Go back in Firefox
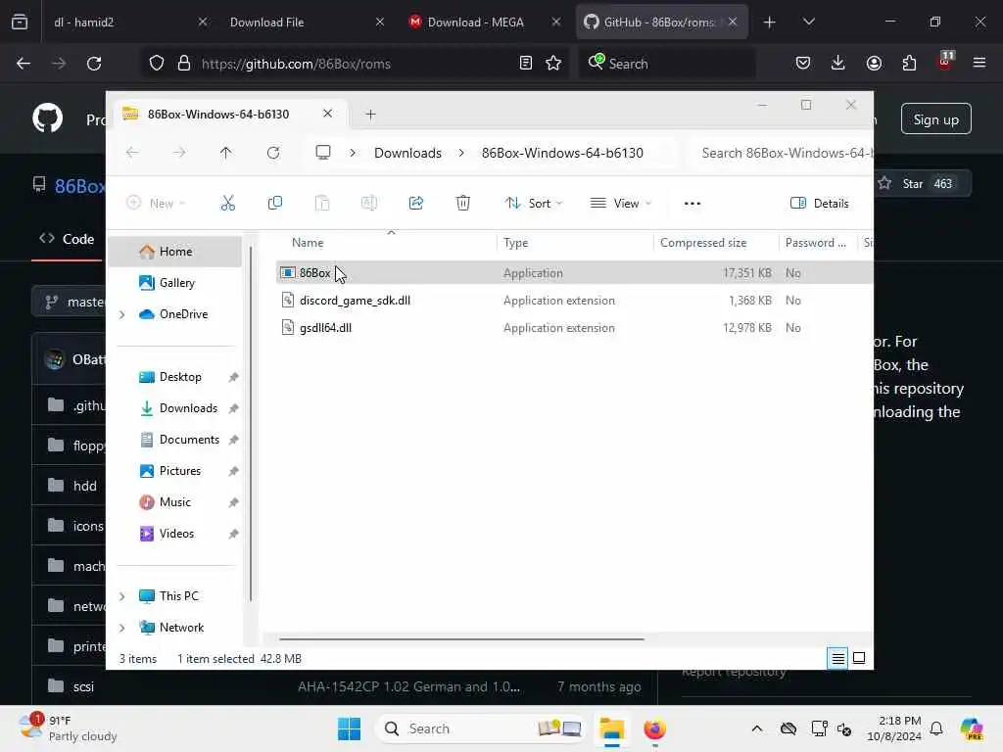 click(x=24, y=64)
